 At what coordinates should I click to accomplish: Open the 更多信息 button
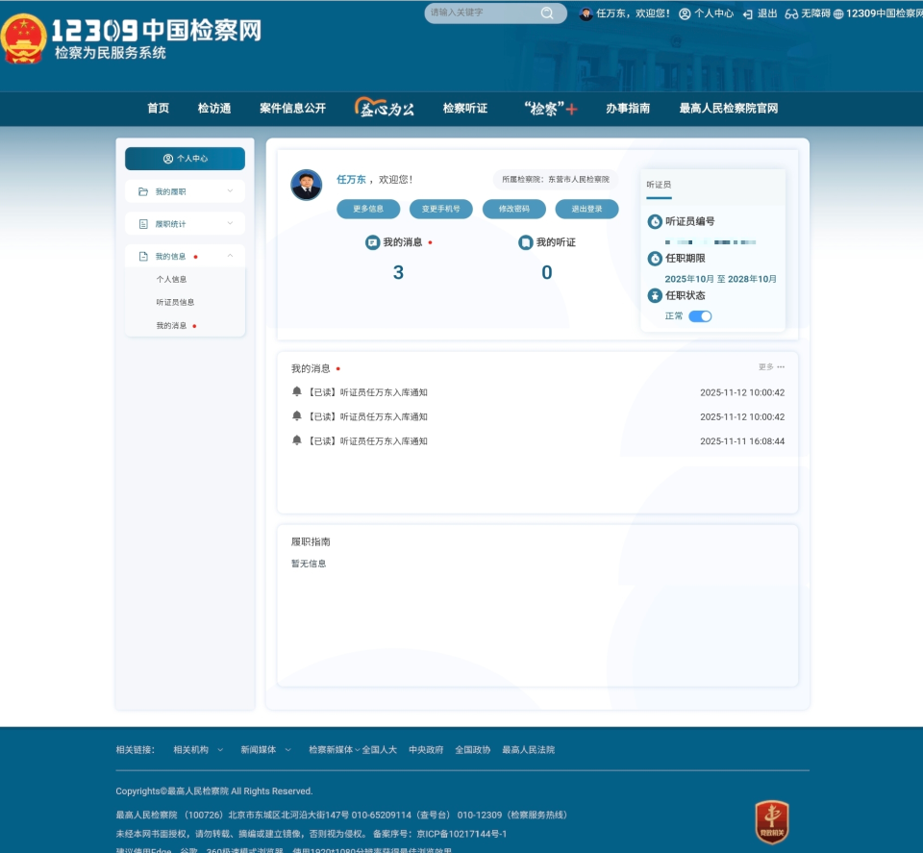click(368, 209)
